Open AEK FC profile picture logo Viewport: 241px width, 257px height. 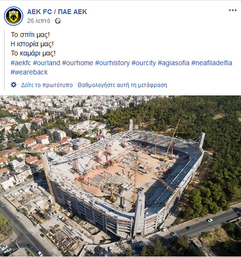point(14,16)
